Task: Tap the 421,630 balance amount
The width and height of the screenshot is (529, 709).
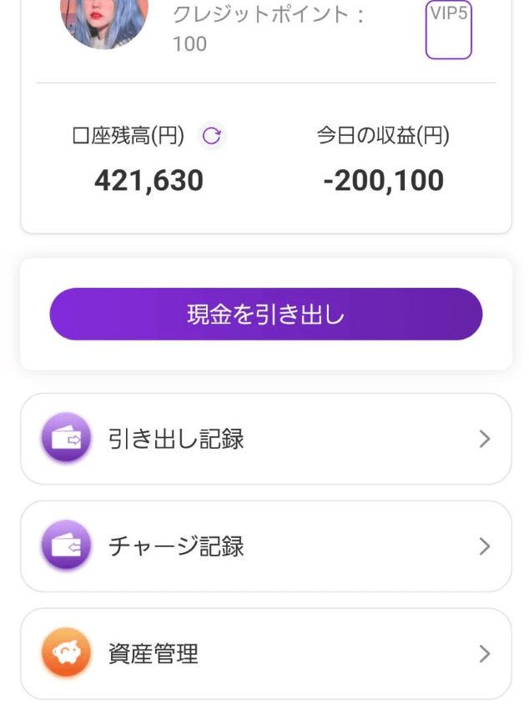Action: tap(149, 180)
